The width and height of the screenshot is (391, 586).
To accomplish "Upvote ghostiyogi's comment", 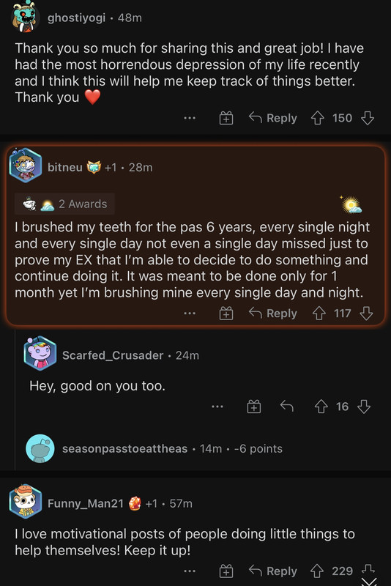I will (x=318, y=118).
